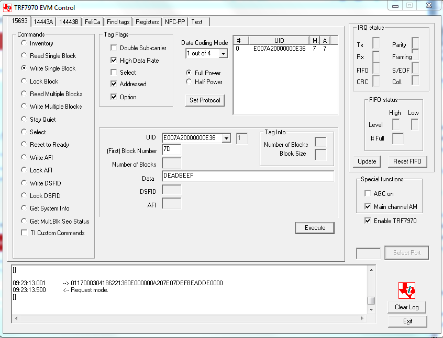Click the log line starting 09:23:13.001
Screen dimensions: 443x338
tap(118, 283)
